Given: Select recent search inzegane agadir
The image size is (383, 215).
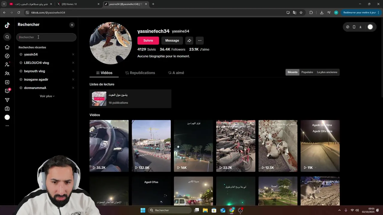Looking at the screenshot, I should click(36, 79).
